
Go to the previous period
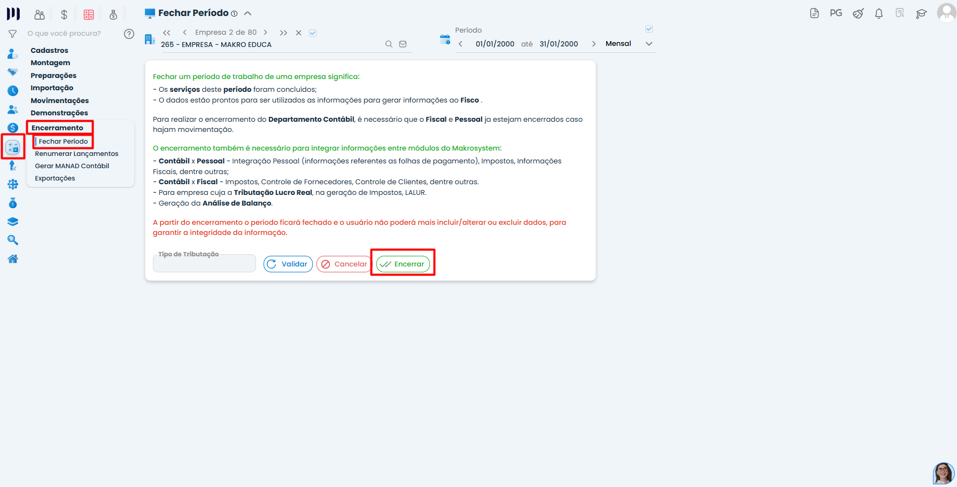point(460,44)
